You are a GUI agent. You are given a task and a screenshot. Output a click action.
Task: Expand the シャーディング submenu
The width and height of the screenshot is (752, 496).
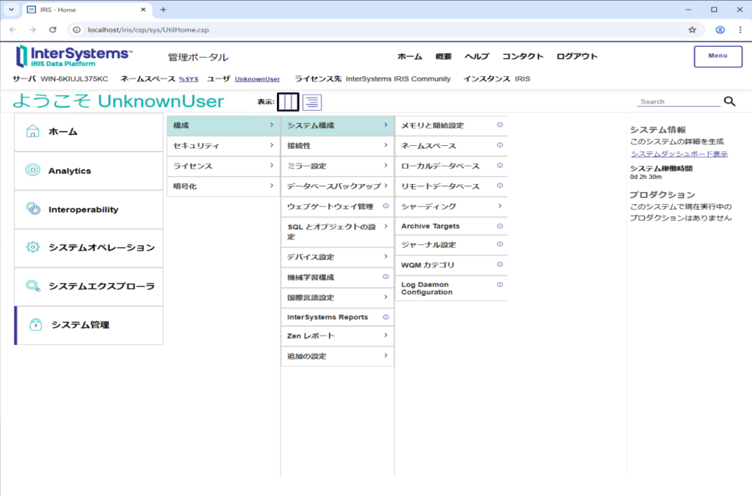(x=451, y=207)
